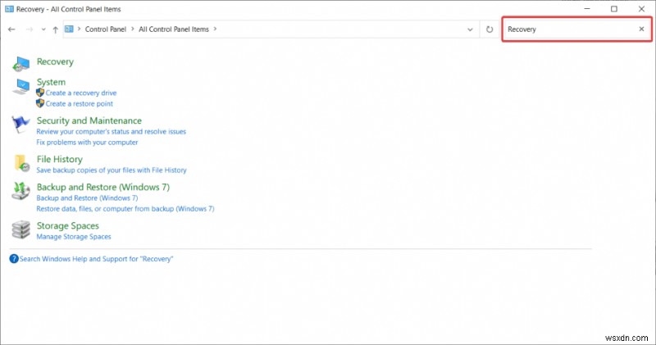Search Windows Help and Support for Recovery

point(96,259)
